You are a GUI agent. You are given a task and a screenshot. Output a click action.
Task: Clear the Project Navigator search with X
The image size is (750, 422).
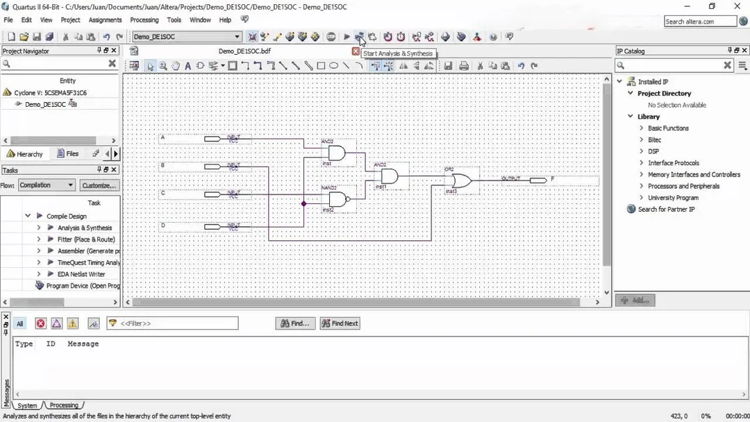tap(112, 64)
